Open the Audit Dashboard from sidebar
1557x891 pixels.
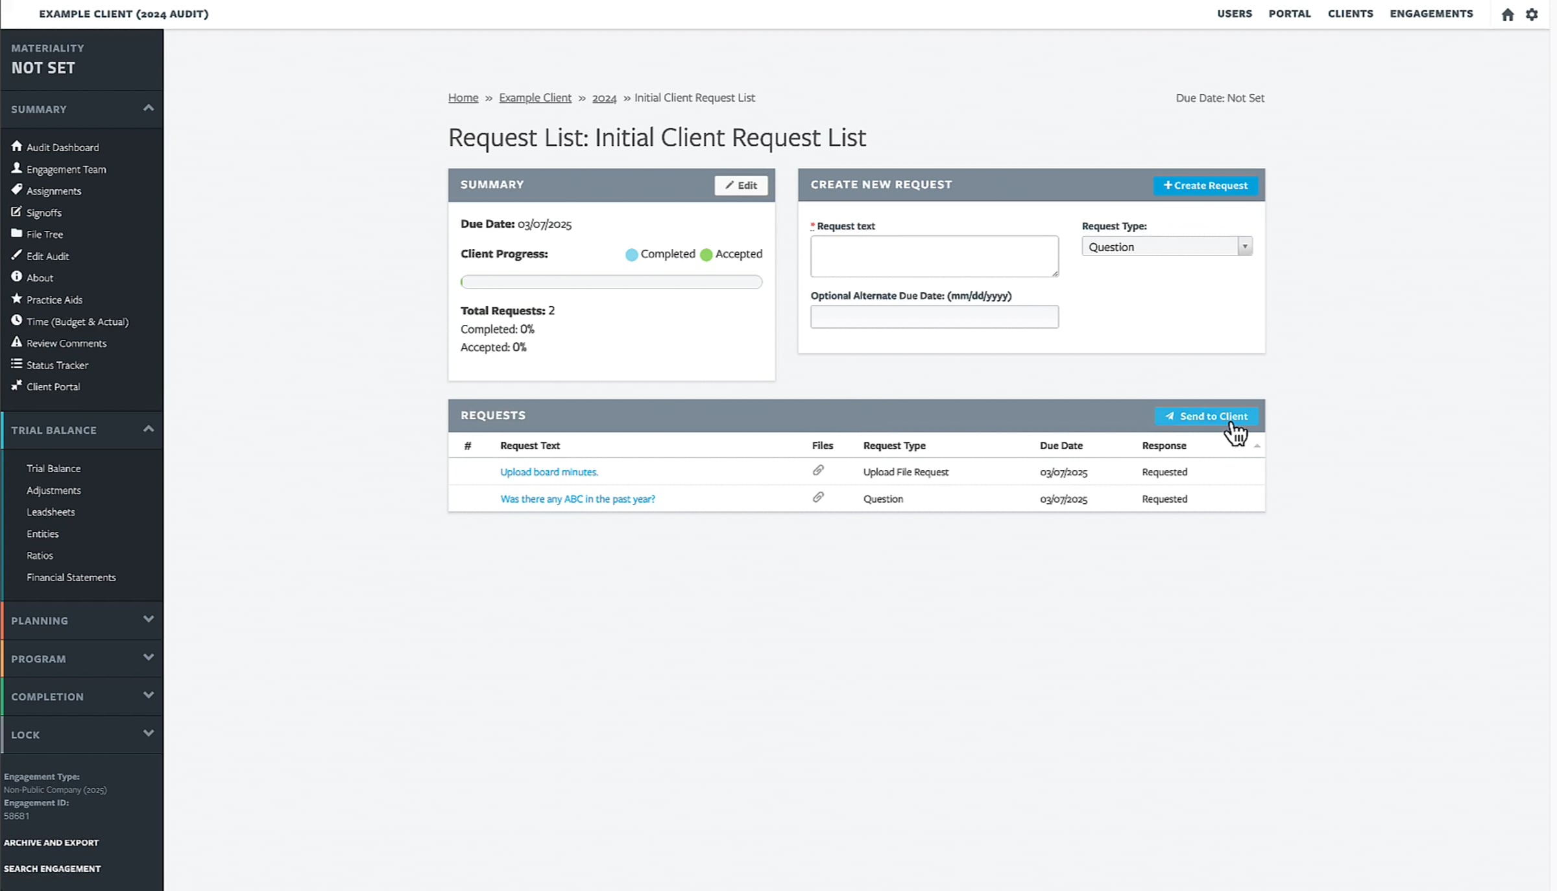[62, 147]
